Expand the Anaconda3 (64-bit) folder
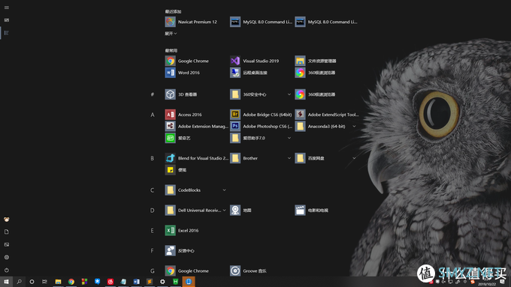511x287 pixels. coord(354,126)
